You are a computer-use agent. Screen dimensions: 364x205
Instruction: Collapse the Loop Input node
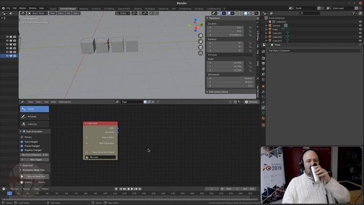pyautogui.click(x=85, y=124)
